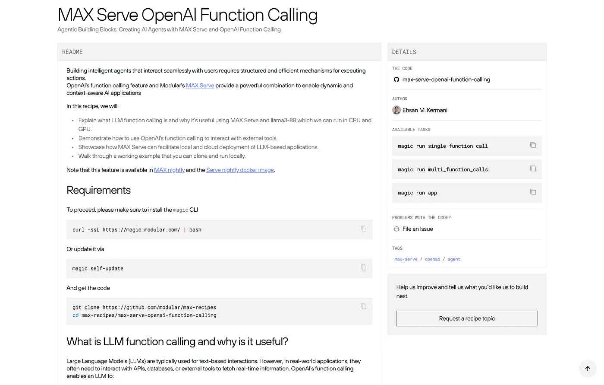Image resolution: width=604 pixels, height=385 pixels.
Task: Click 'What is LLM function calling' heading
Action: point(177,342)
